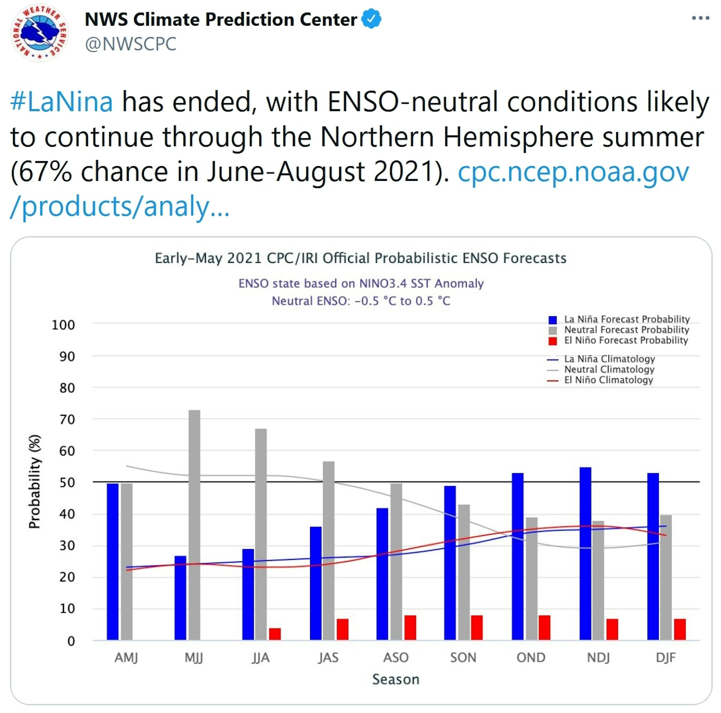
Task: Click the red ASO El Niño bar
Action: pyautogui.click(x=410, y=627)
